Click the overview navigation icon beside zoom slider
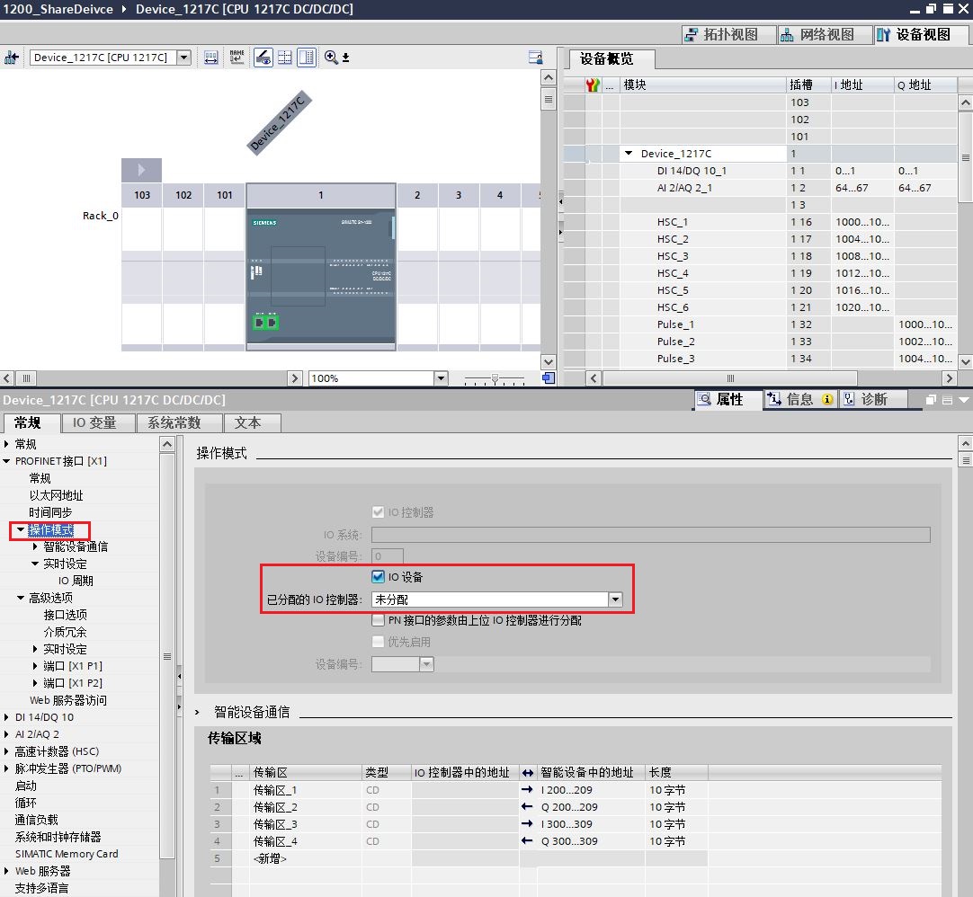Screen dimensions: 973x897 click(x=549, y=377)
